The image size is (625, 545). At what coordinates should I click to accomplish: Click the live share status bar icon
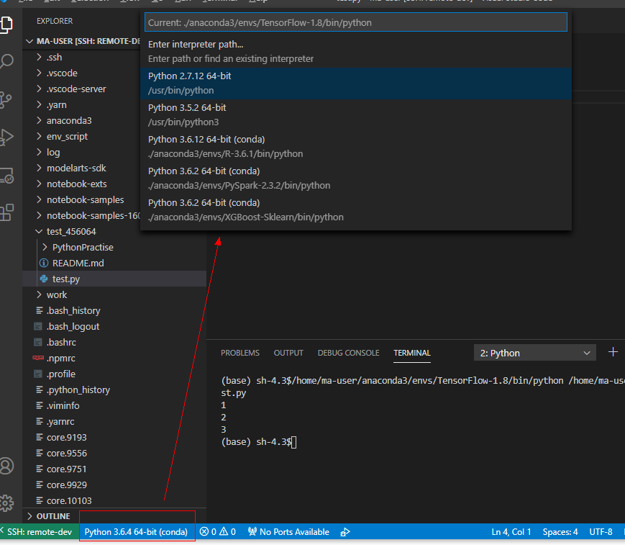(345, 532)
